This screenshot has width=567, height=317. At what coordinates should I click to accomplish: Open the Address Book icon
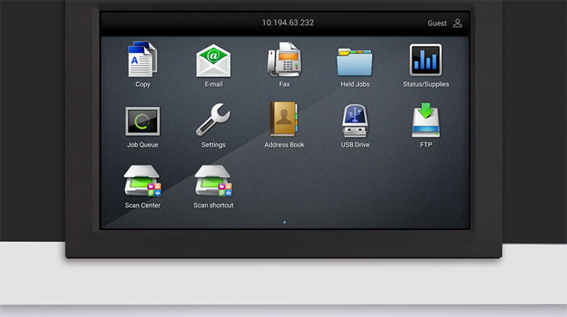tap(283, 119)
